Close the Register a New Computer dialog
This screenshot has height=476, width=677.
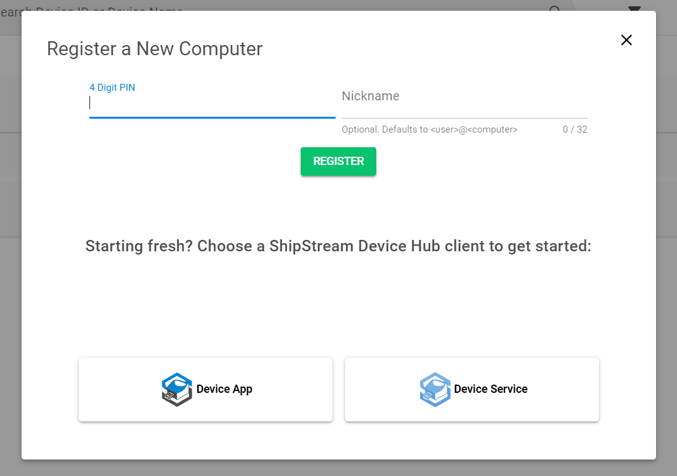coord(626,40)
